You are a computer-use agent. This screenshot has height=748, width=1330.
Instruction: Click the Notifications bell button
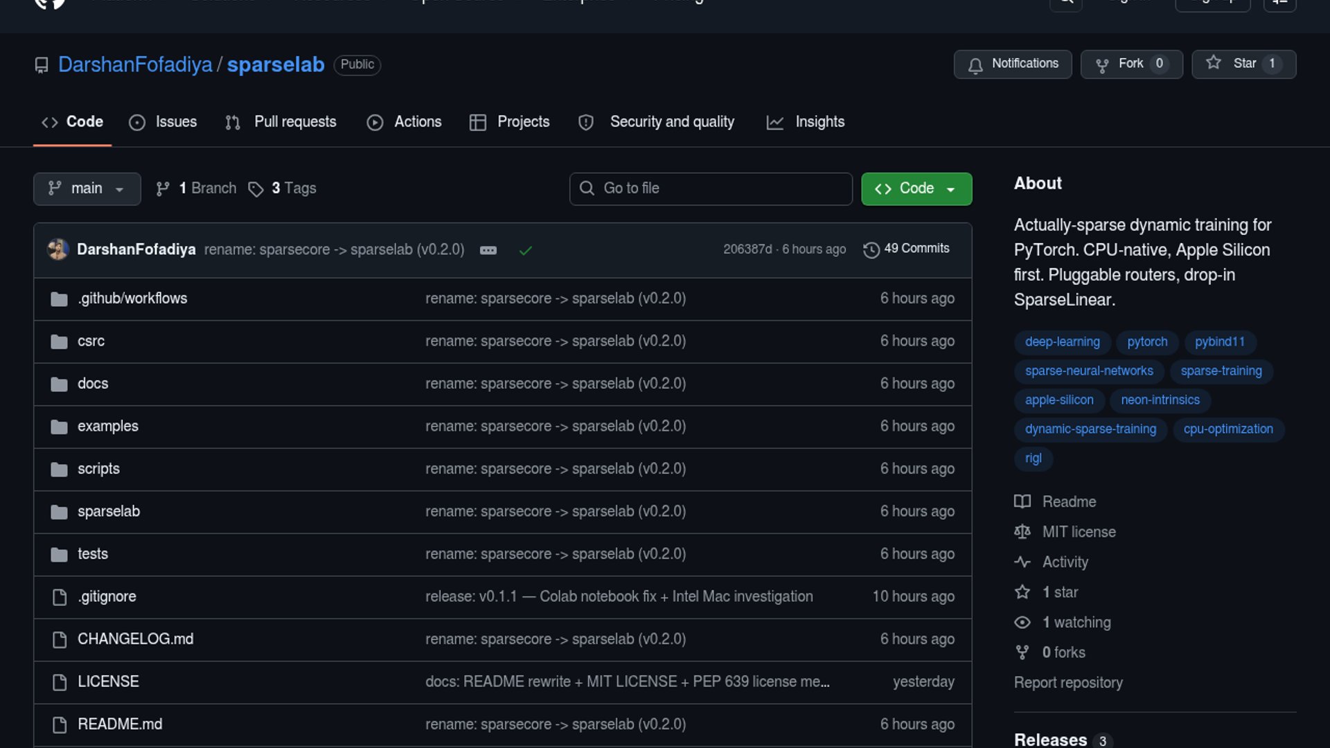pos(1012,64)
